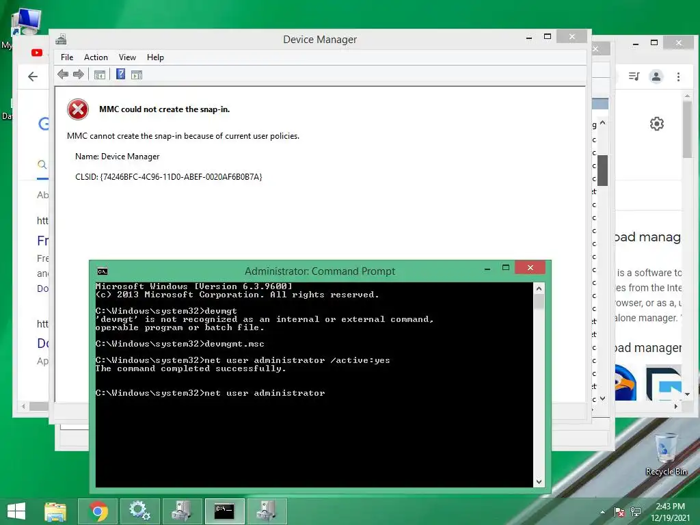The image size is (700, 525).
Task: Click Chrome media control playlist icon
Action: [x=634, y=77]
